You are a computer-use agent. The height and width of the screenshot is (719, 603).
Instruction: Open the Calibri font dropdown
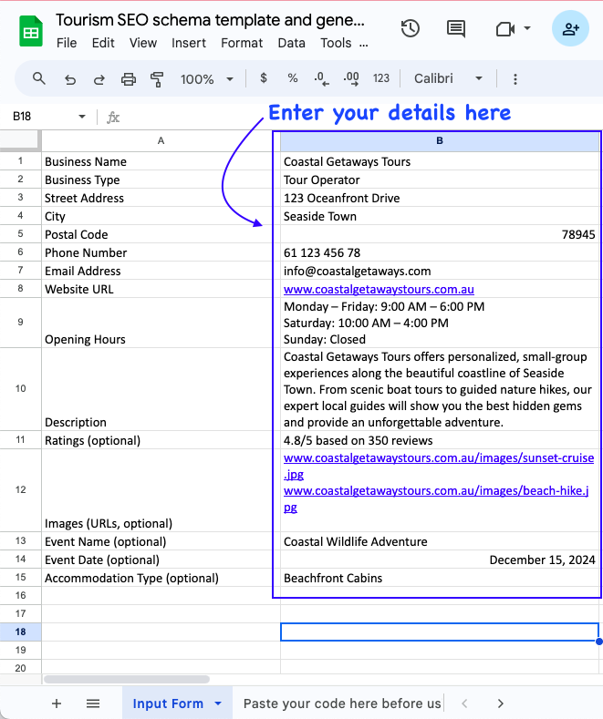pos(448,79)
